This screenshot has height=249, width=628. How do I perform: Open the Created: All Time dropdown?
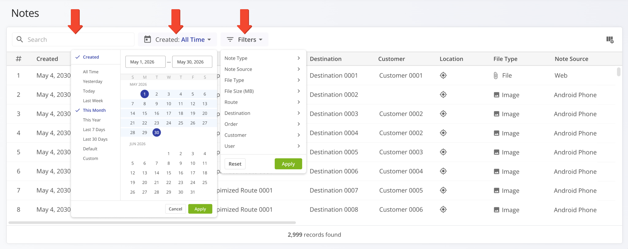click(177, 40)
